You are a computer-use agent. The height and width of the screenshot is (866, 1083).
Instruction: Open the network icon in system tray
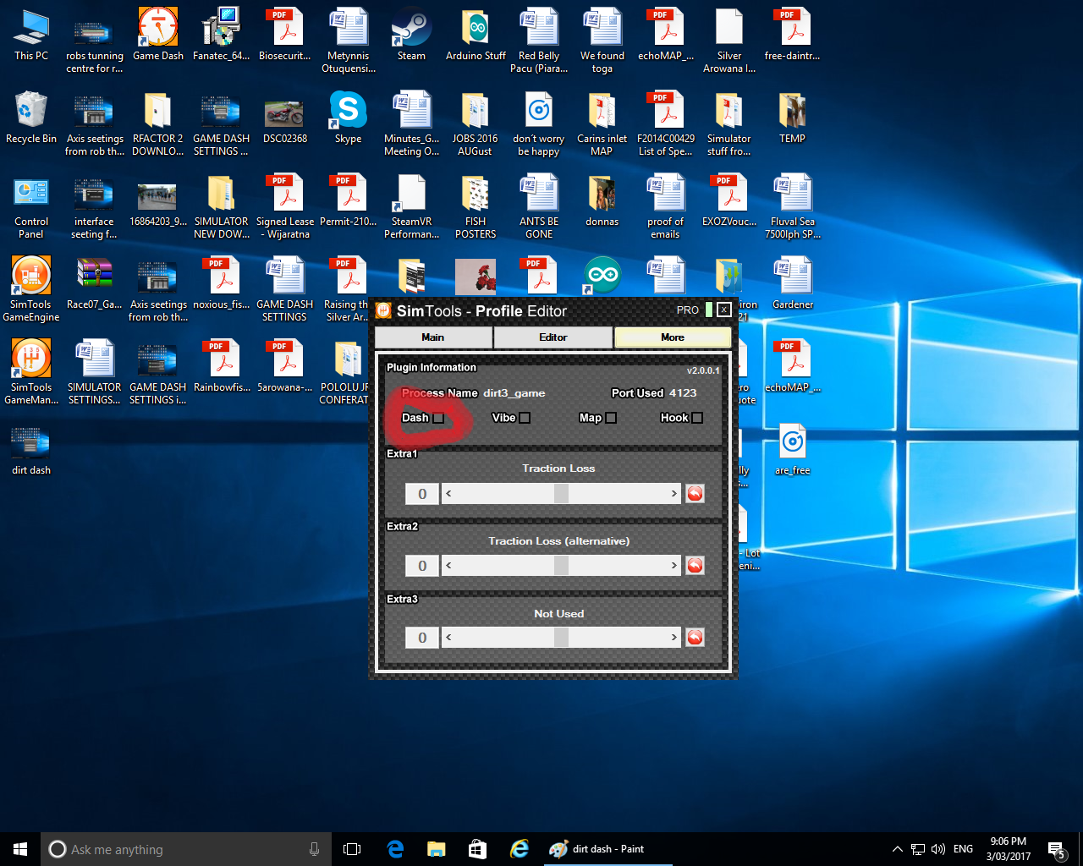(x=917, y=849)
